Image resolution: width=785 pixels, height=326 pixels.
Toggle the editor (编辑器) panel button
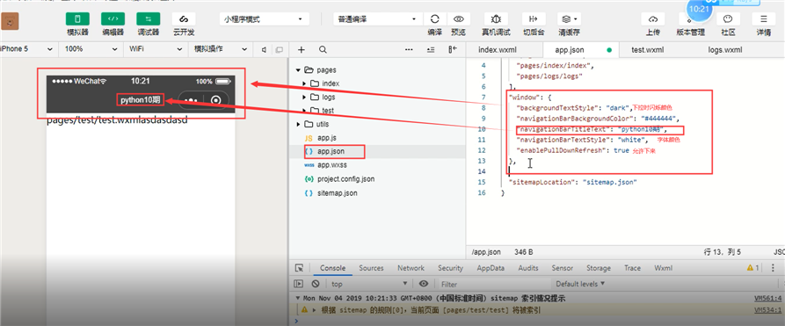click(x=113, y=19)
